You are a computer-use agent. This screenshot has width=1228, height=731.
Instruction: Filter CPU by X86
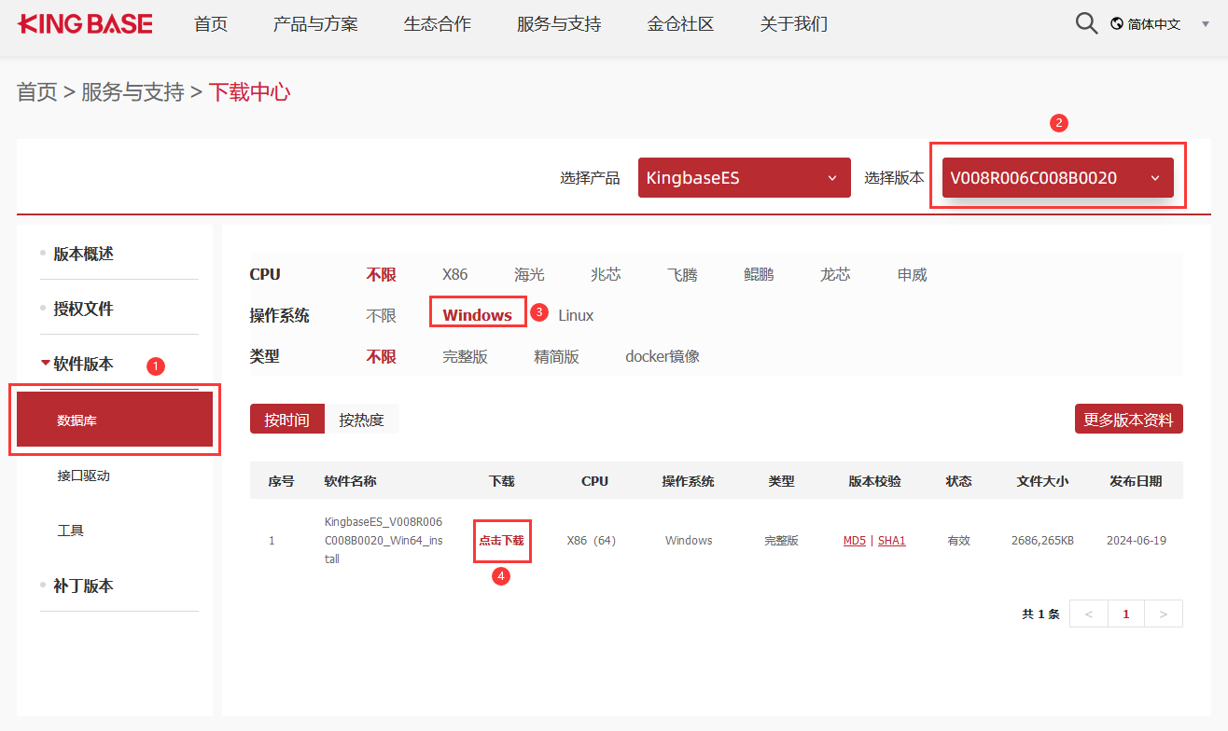[x=454, y=274]
